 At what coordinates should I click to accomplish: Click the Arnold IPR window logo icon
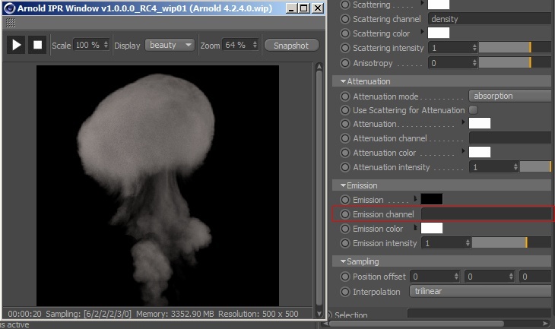[10, 8]
